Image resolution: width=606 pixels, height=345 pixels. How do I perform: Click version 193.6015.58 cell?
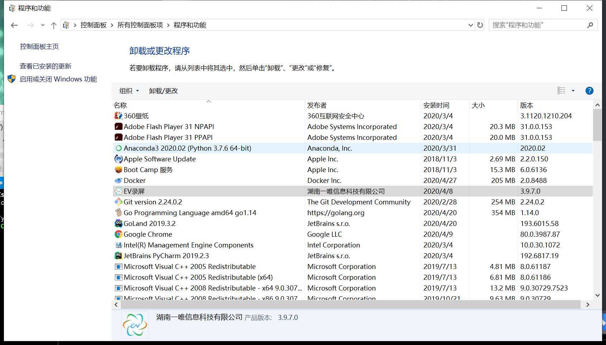(x=539, y=223)
